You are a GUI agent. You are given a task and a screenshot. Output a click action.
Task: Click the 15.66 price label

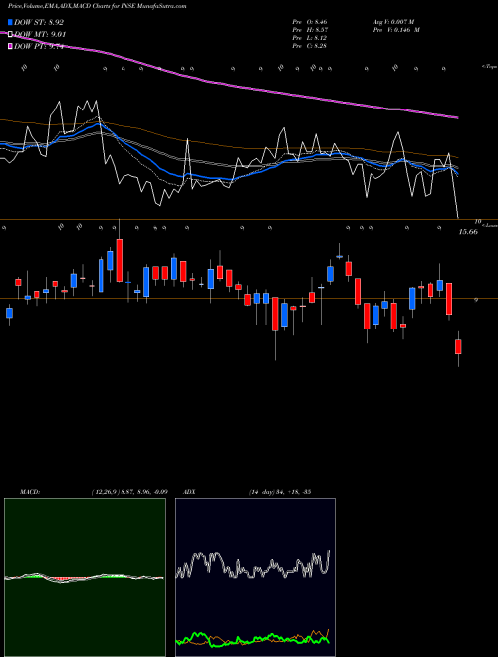tap(468, 231)
